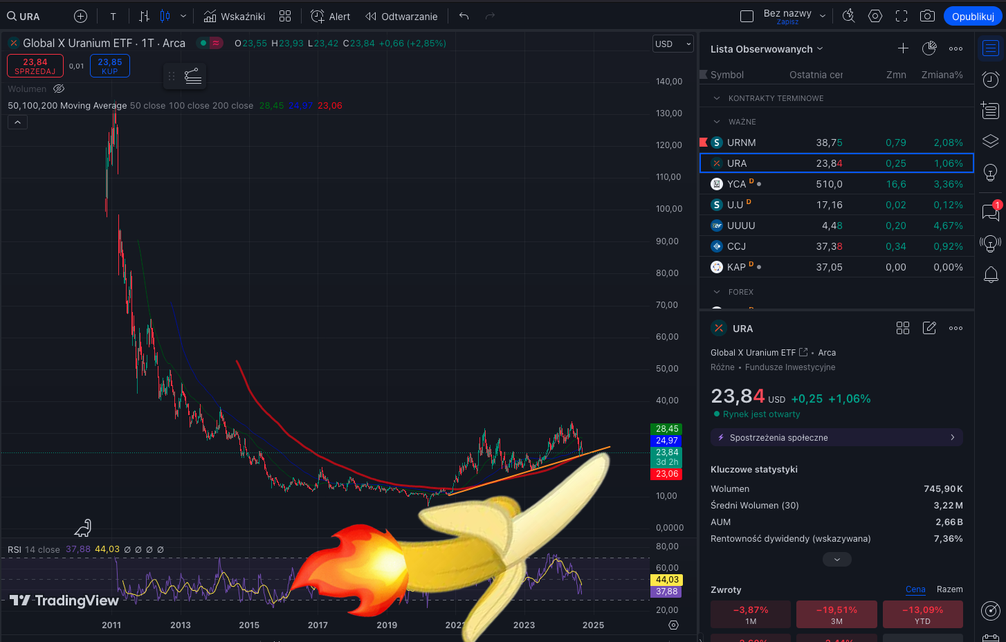Open watchlist panel in right sidebar
The width and height of the screenshot is (1006, 642).
[991, 48]
